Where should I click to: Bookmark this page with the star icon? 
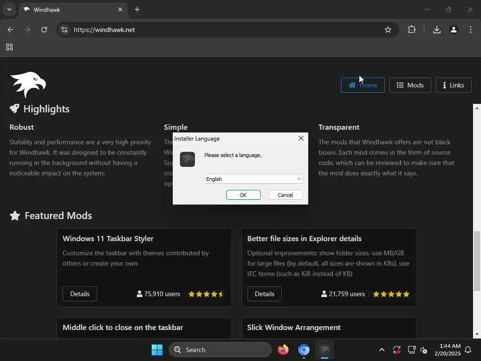pyautogui.click(x=388, y=30)
